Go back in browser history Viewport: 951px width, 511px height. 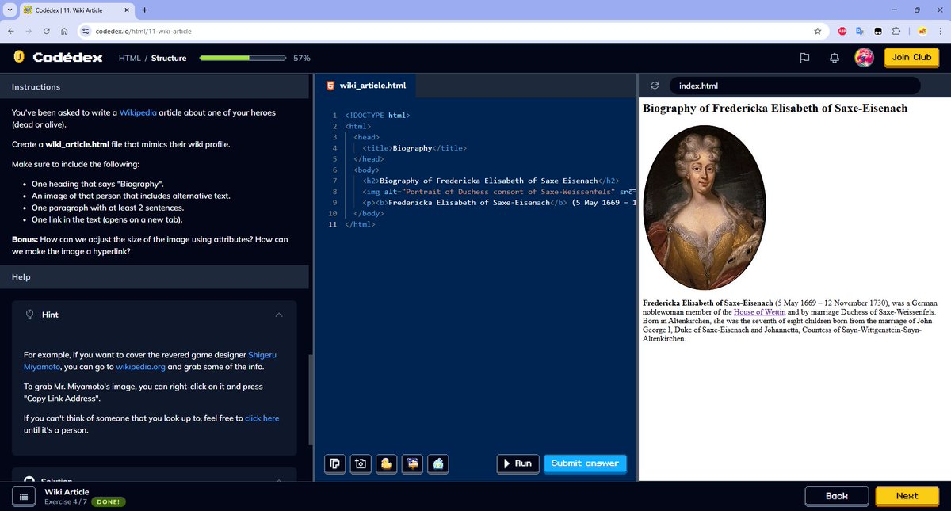point(11,31)
